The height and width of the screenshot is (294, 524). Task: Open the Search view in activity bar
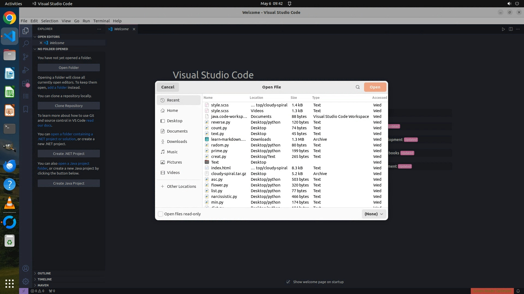click(26, 44)
